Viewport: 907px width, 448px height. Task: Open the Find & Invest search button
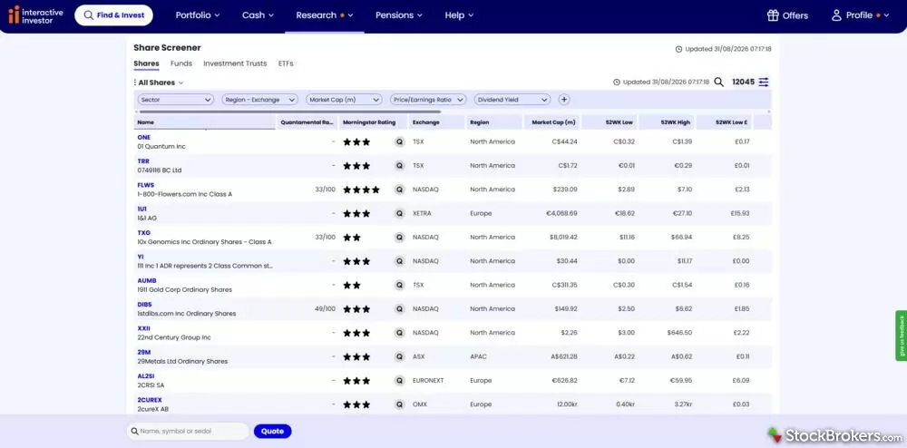[114, 15]
